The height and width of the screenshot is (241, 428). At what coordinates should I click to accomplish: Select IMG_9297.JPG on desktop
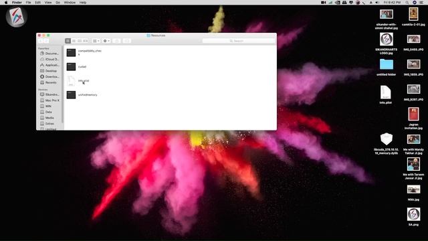[x=413, y=89]
